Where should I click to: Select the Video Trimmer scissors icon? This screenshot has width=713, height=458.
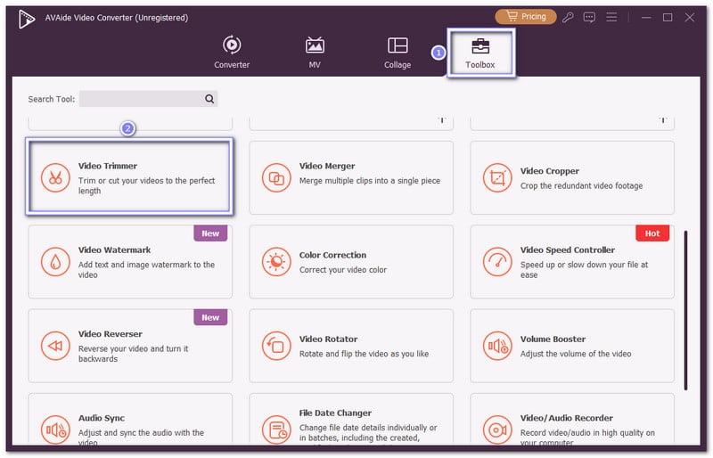click(55, 177)
